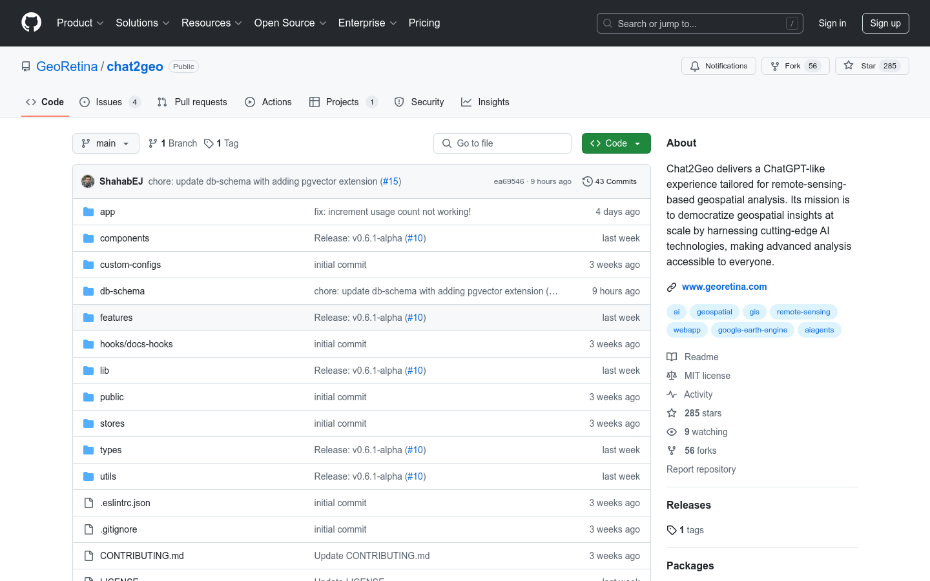Open the 43 Commits history
Viewport: 930px width, 581px height.
(x=609, y=181)
